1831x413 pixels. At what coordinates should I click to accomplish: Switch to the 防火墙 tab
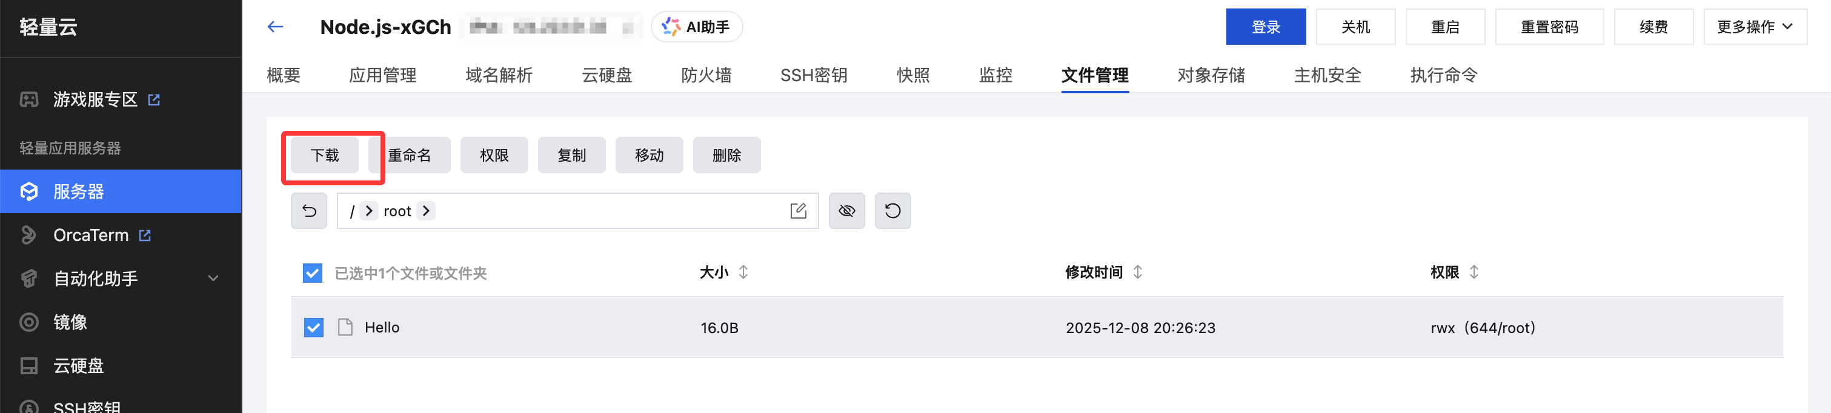[706, 75]
